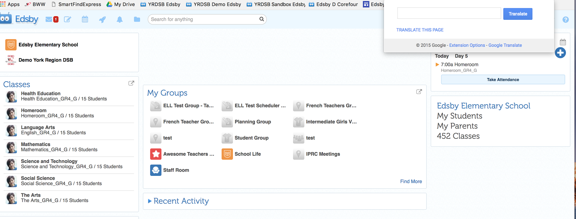The height and width of the screenshot is (219, 576).
Task: Pop out the Classes panel
Action: [x=131, y=83]
